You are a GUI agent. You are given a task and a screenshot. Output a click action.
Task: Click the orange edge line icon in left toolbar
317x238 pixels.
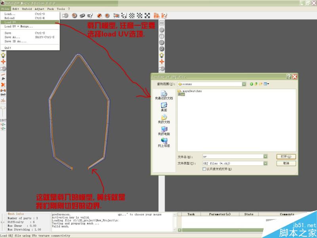click(3, 75)
